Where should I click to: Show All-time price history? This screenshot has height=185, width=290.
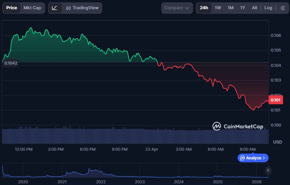tap(254, 8)
